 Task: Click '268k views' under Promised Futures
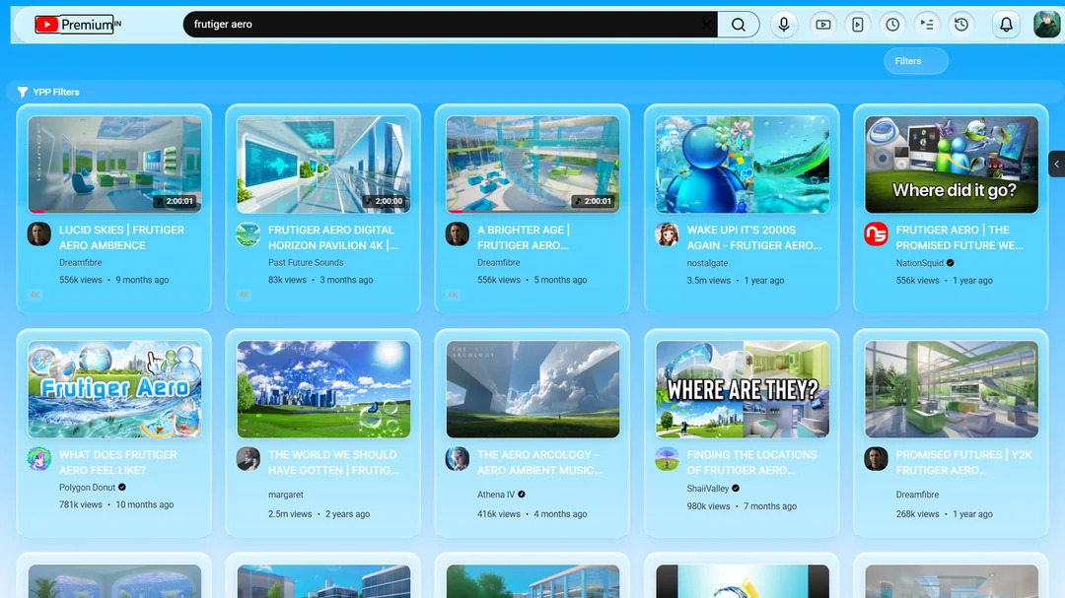918,514
